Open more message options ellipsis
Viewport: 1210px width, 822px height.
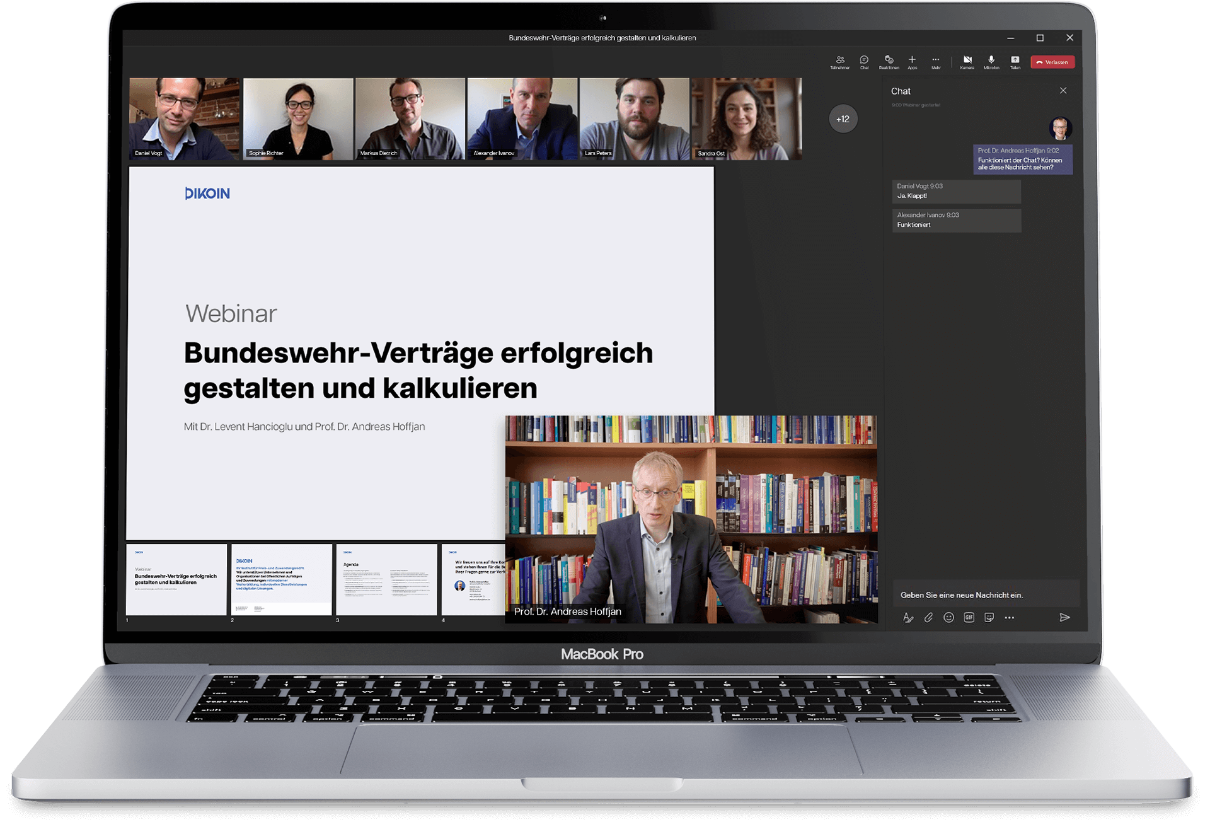pos(1009,618)
